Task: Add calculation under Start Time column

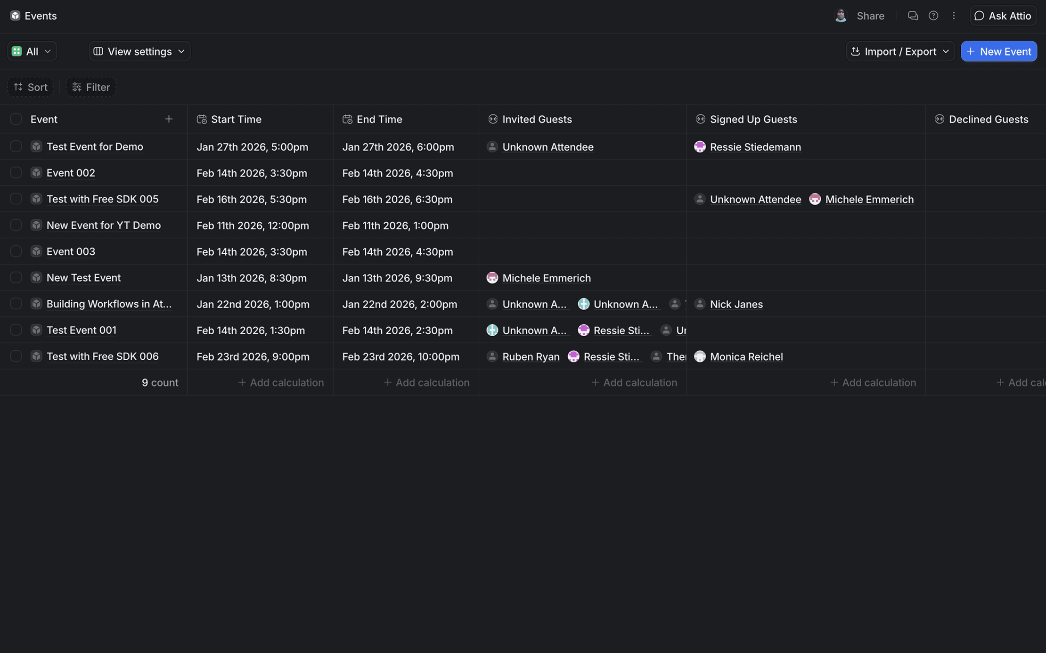Action: tap(281, 382)
